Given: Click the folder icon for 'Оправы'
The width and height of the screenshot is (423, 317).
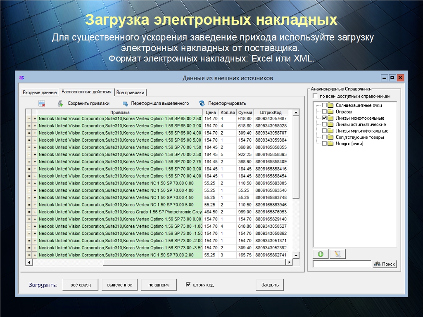Looking at the screenshot, I should pyautogui.click(x=330, y=112).
